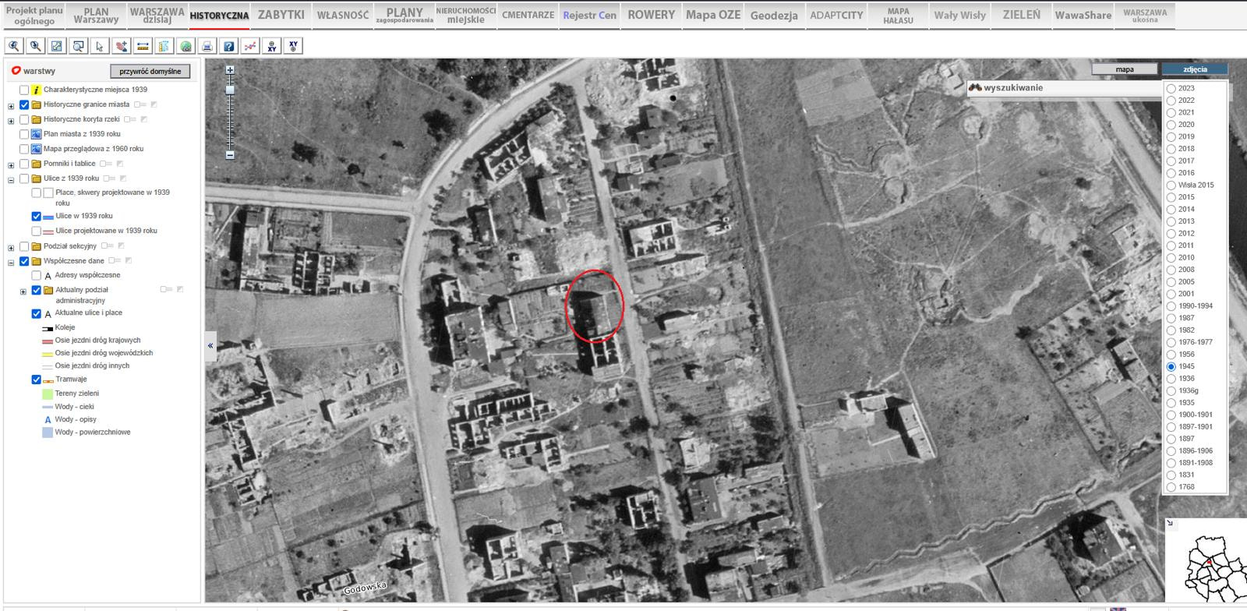Switch to the mapa view button
The width and height of the screenshot is (1247, 611).
[x=1124, y=69]
